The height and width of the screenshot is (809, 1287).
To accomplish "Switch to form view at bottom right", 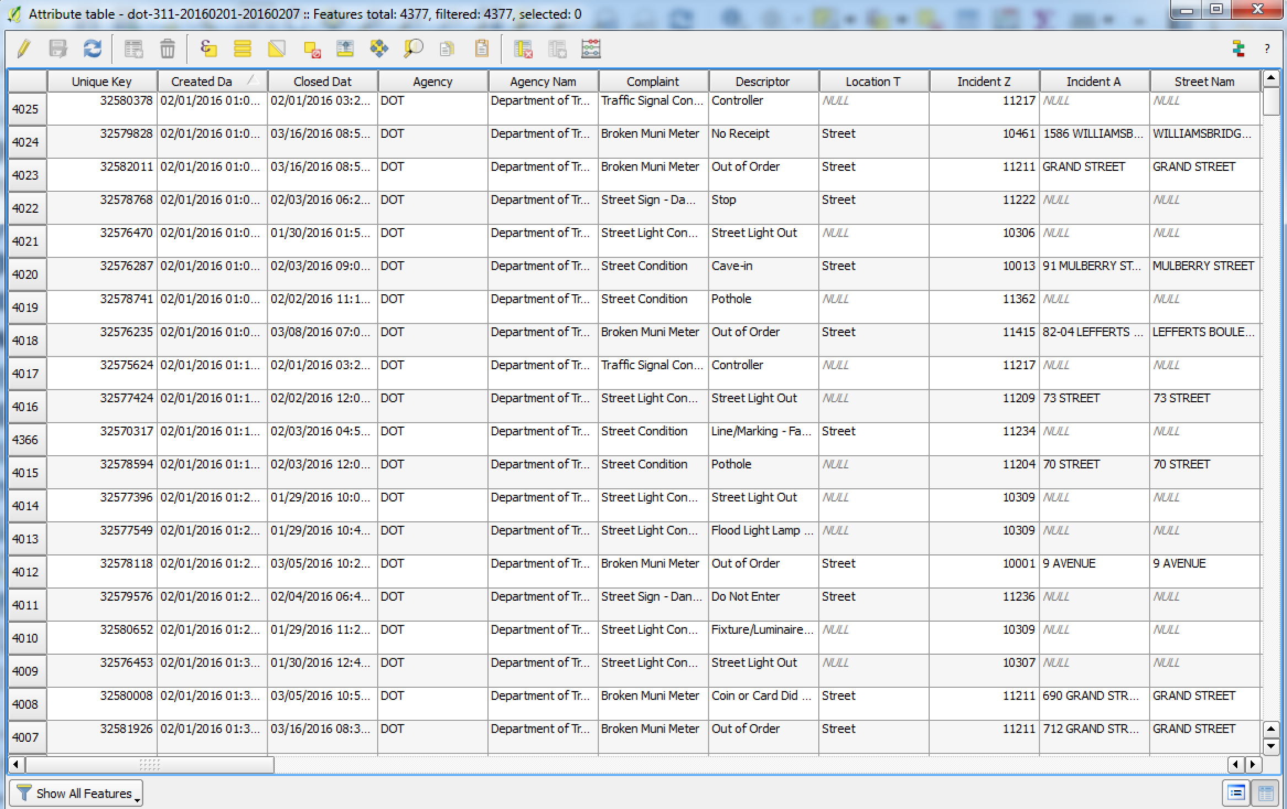I will coord(1236,793).
